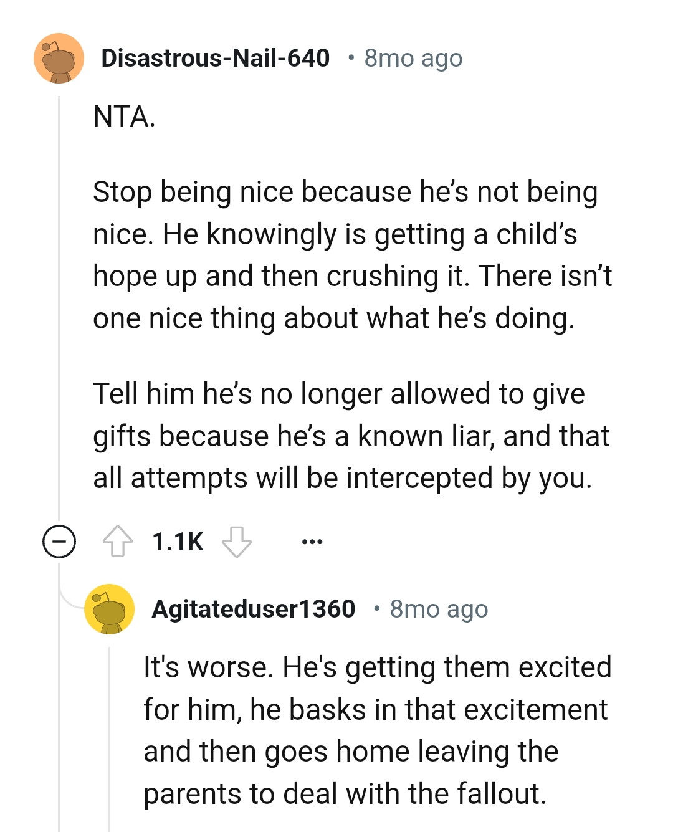The image size is (673, 832).
Task: Open the Disastrous-Nail-640 username link
Action: [x=215, y=59]
